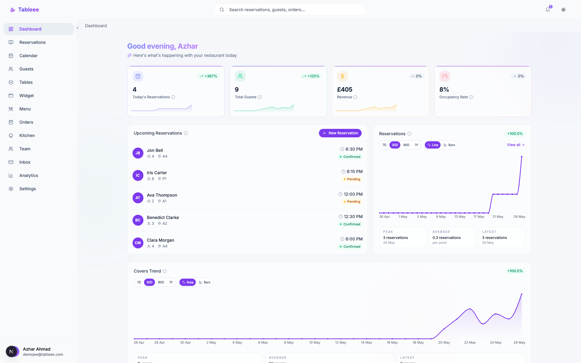Navigate to Guests
This screenshot has height=363, width=581.
tap(39, 69)
